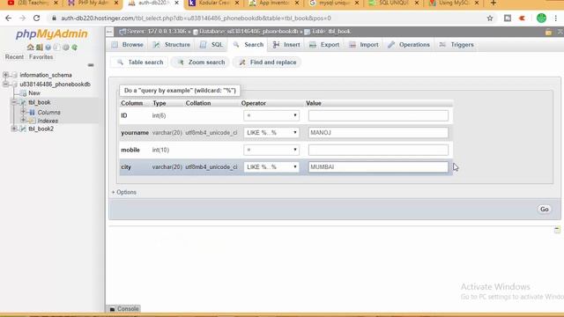This screenshot has height=317, width=564.
Task: Open navigation panel settings gear icon
Action: pos(66,47)
